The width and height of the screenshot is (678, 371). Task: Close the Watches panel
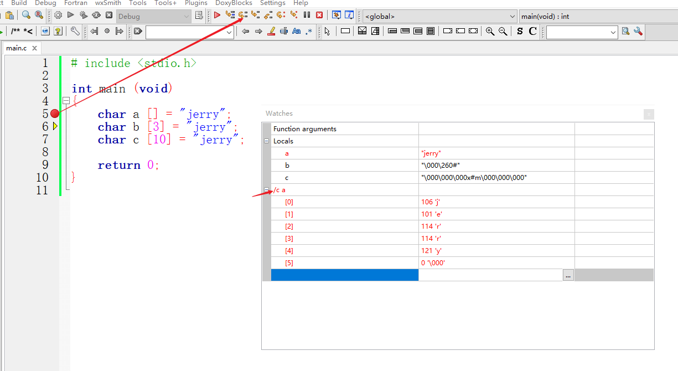pos(649,114)
